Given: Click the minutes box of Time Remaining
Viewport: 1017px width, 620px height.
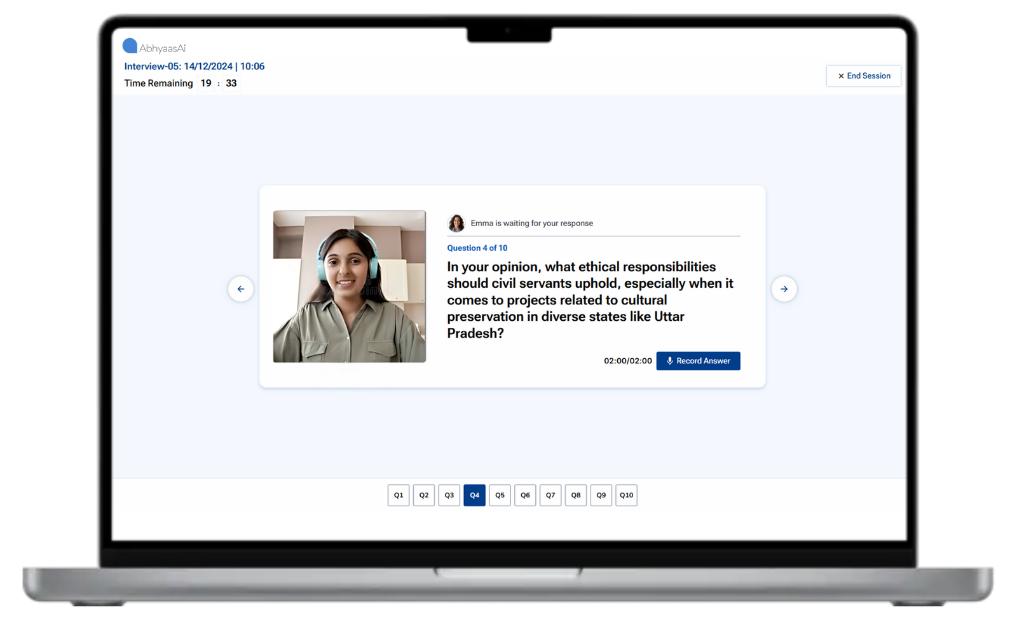Looking at the screenshot, I should click(206, 83).
